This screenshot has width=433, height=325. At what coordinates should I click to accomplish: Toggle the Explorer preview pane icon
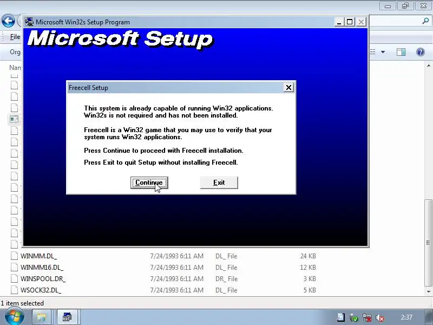click(x=401, y=52)
